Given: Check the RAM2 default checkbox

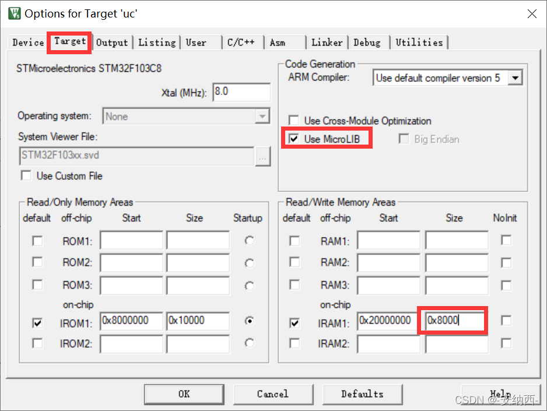Looking at the screenshot, I should tap(294, 262).
